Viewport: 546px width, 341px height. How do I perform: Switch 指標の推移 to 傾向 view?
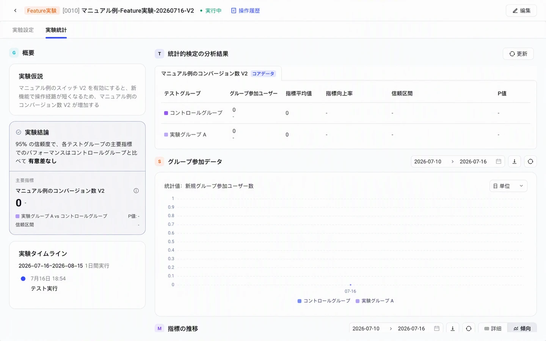pos(522,328)
